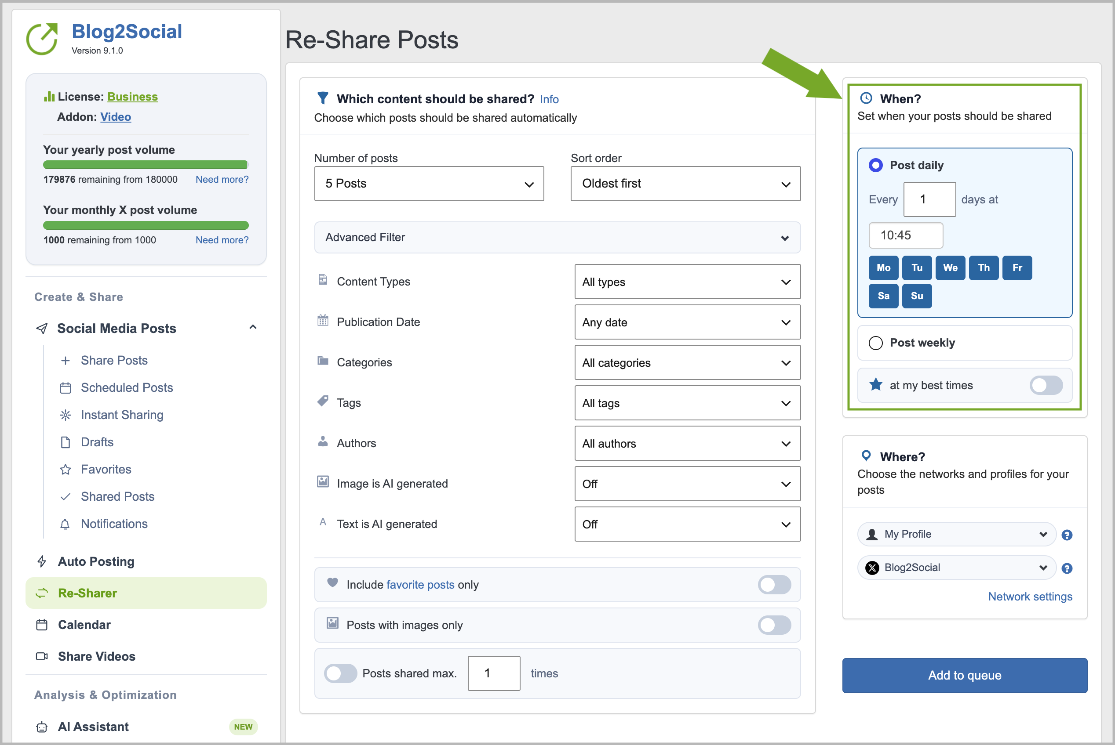
Task: Open the 'Network settings' link
Action: tap(1030, 596)
